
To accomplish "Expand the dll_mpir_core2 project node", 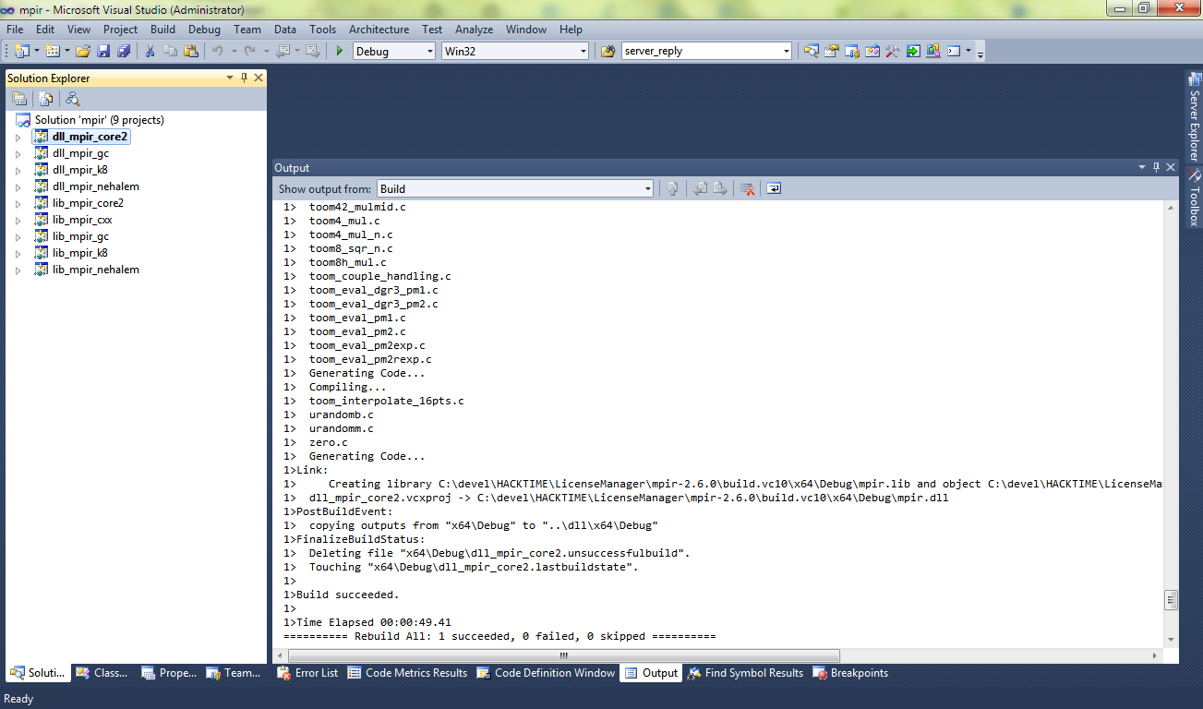I will tap(18, 137).
